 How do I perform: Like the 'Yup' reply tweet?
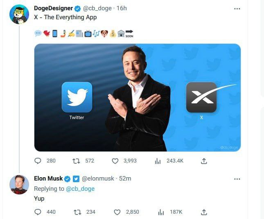point(117,212)
